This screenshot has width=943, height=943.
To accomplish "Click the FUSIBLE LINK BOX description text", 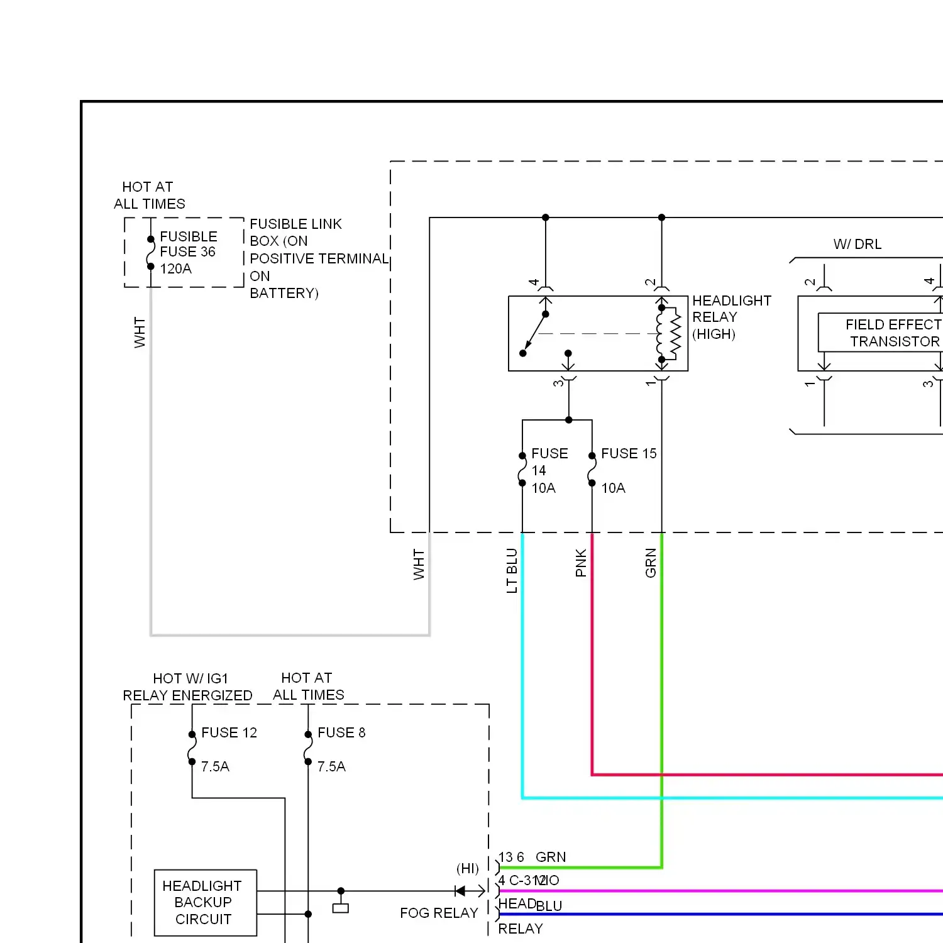I will (x=319, y=258).
